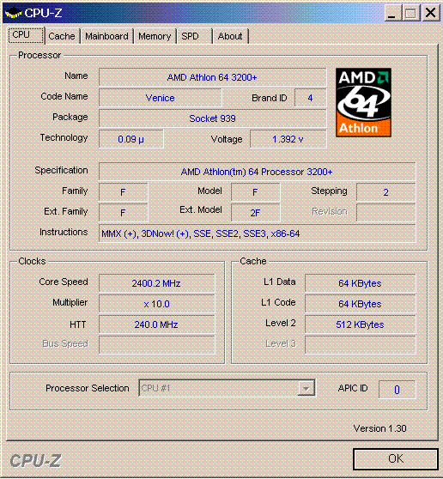The image size is (443, 479).
Task: Click the CPU #1 combo box
Action: pyautogui.click(x=227, y=388)
